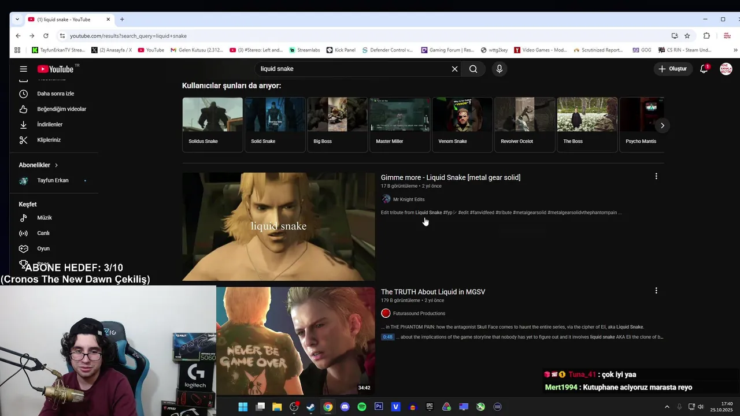740x416 pixels.
Task: Open the Chrome apps grid icon
Action: [17, 50]
